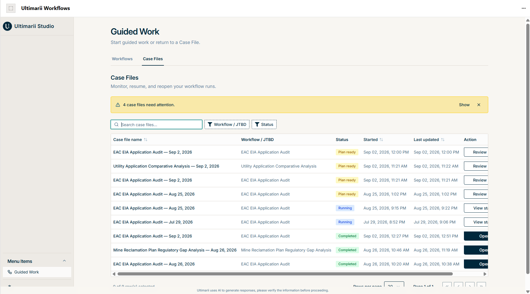Review the Utility Application Comparative Analysis case
This screenshot has height=294, width=530.
coord(476,166)
